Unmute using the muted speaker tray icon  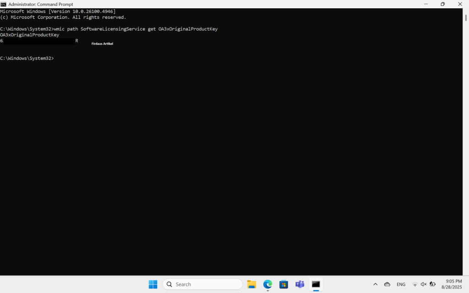424,284
